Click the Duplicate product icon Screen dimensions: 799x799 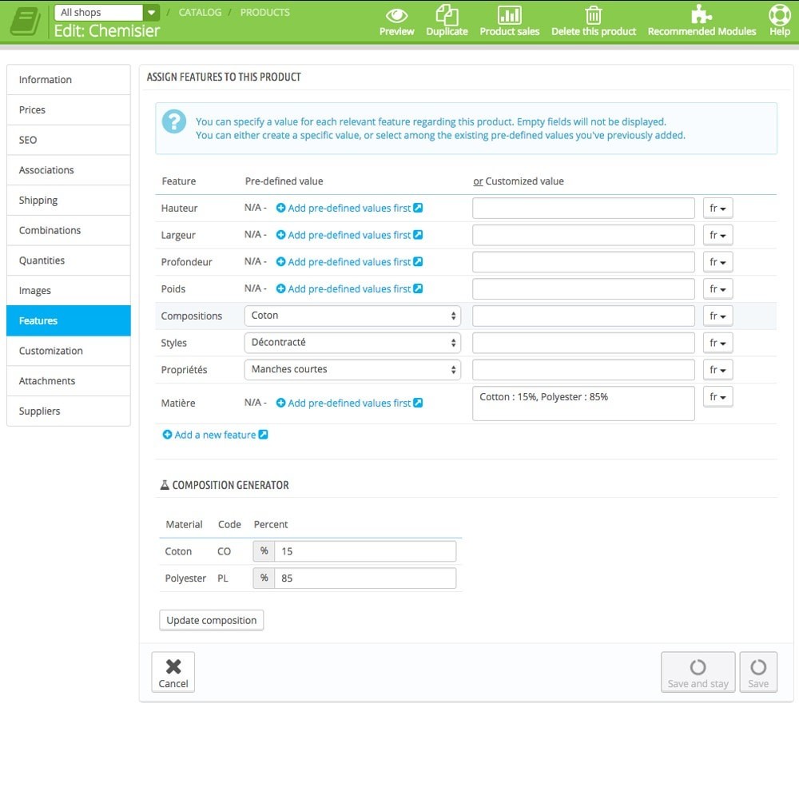447,14
